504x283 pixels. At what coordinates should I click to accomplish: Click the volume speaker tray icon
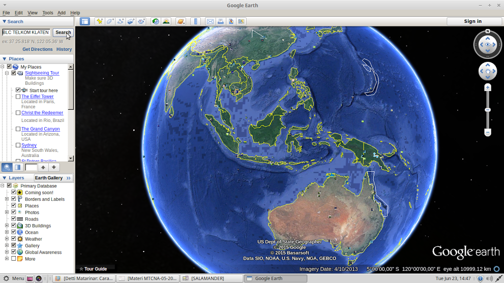(489, 278)
